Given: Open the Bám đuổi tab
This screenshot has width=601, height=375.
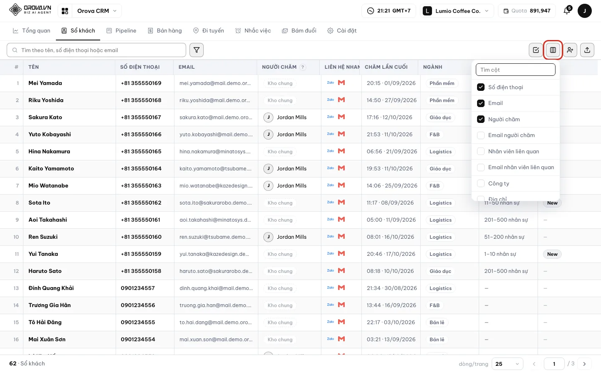Looking at the screenshot, I should (299, 31).
